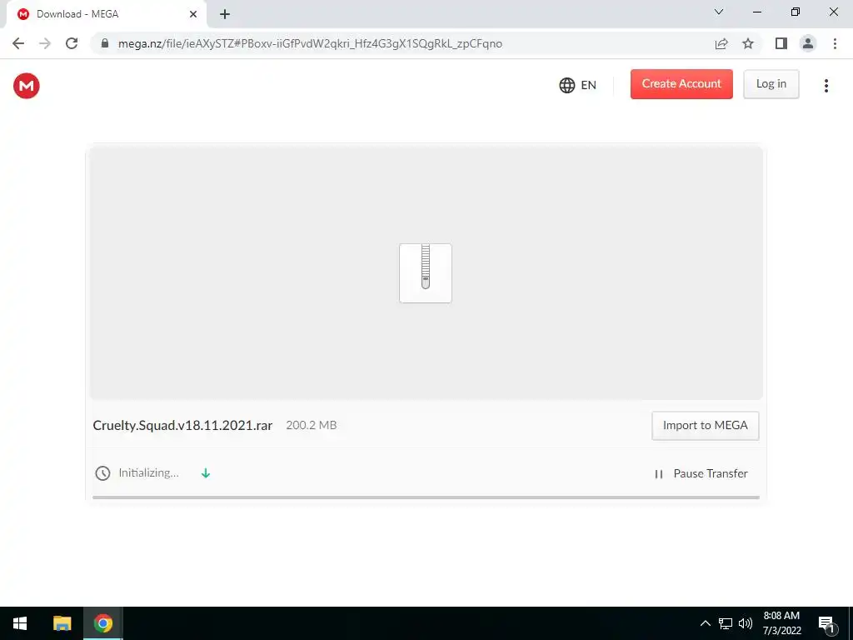Share this page icon in address bar
This screenshot has width=853, height=640.
[721, 43]
